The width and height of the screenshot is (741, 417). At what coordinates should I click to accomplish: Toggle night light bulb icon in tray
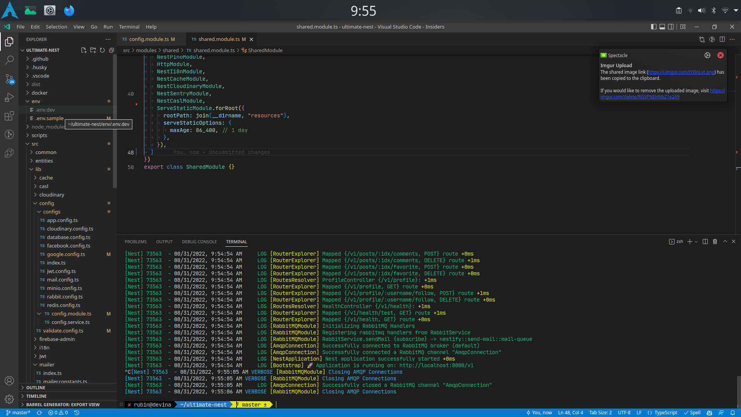(x=690, y=10)
